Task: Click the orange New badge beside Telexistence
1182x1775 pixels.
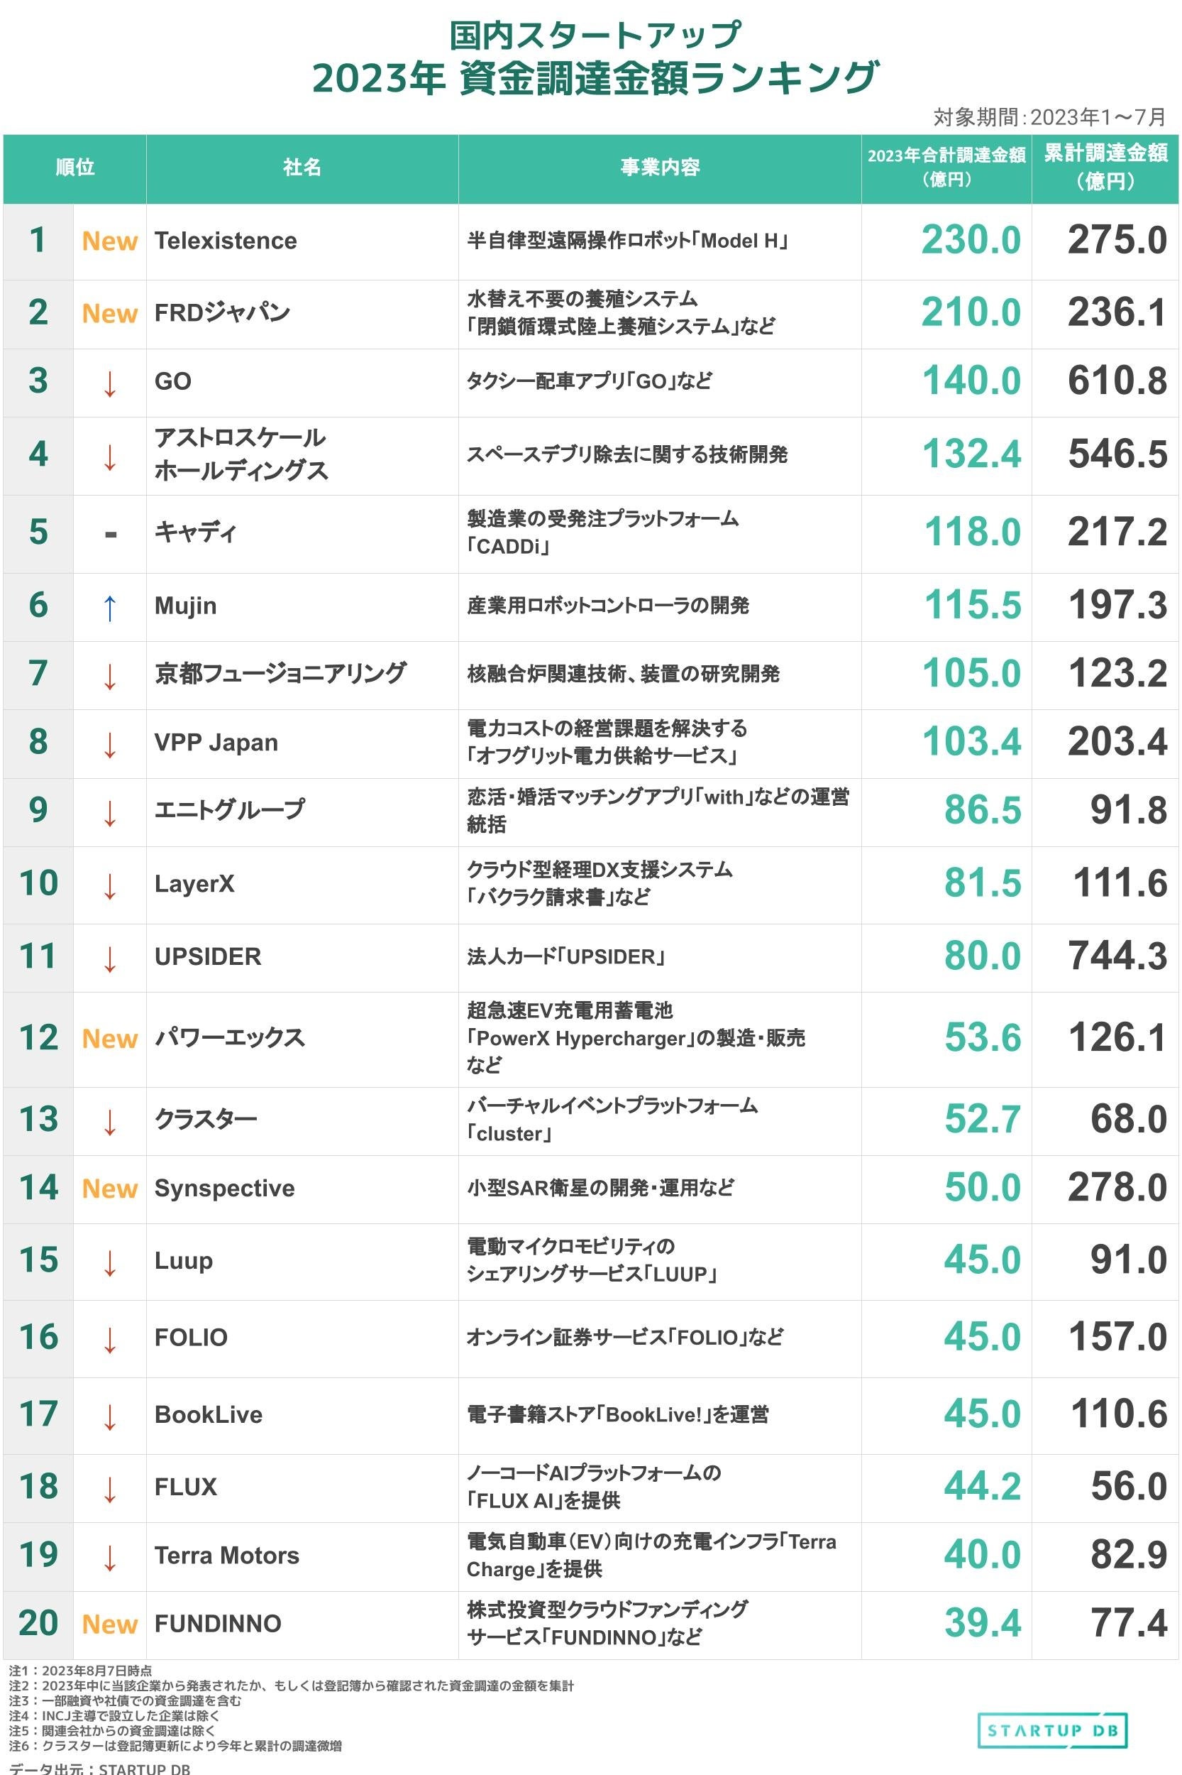Action: coord(110,241)
